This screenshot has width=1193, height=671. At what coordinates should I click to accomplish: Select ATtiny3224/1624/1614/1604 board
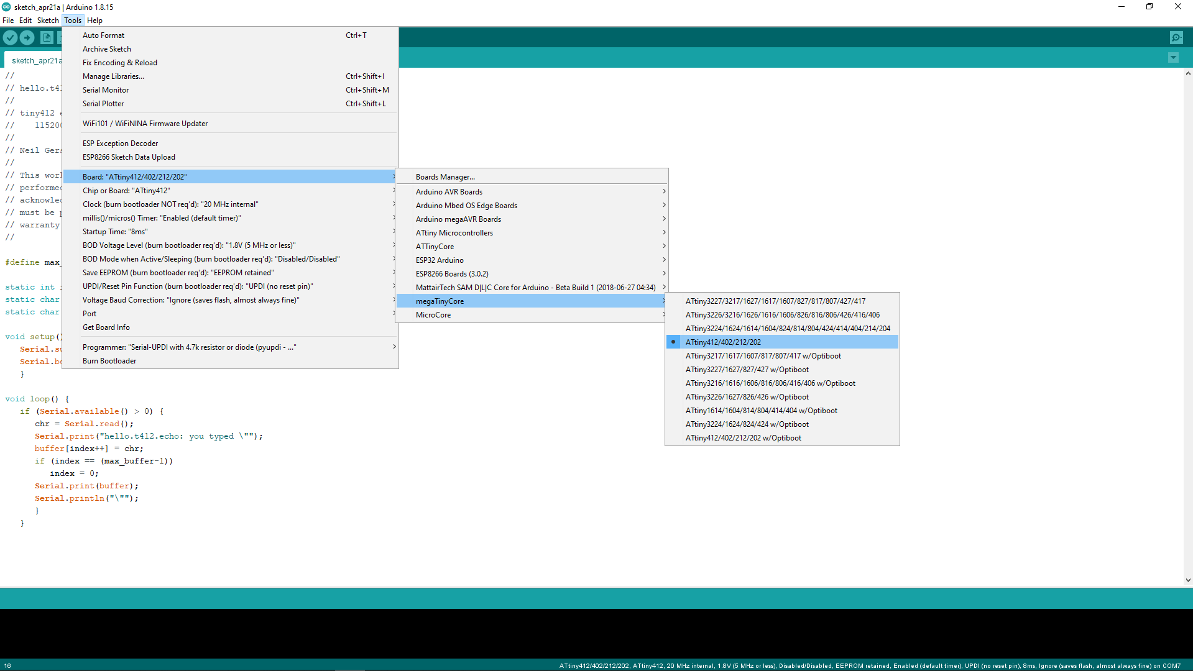(x=782, y=329)
